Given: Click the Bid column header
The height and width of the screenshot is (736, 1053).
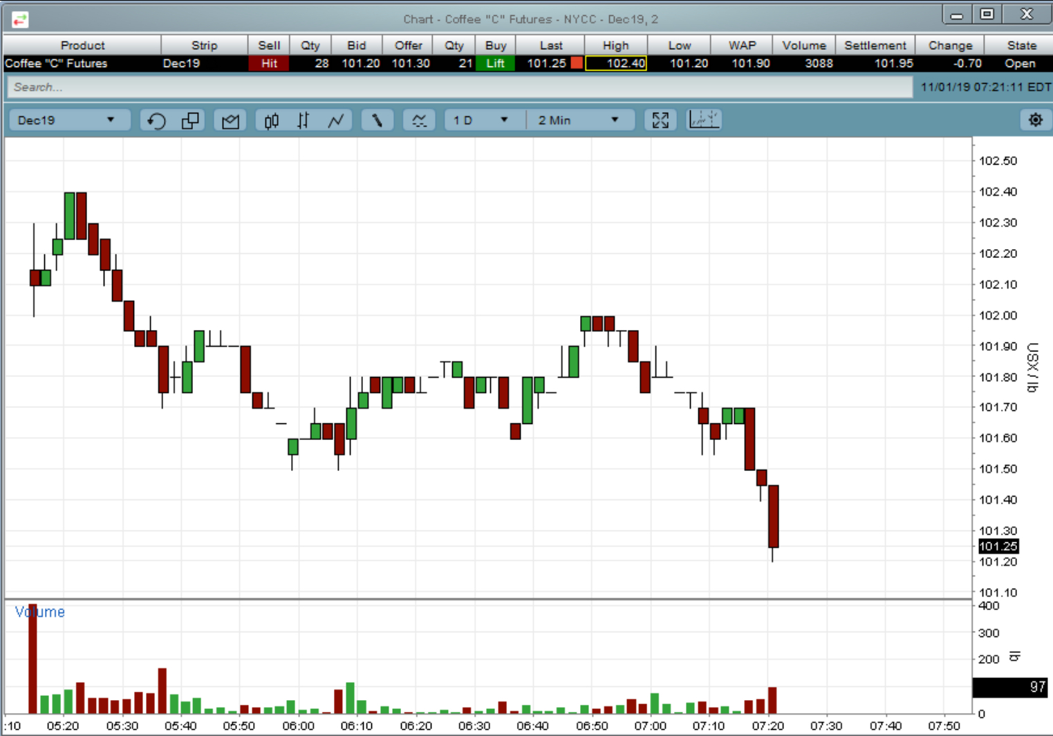Looking at the screenshot, I should click(357, 46).
